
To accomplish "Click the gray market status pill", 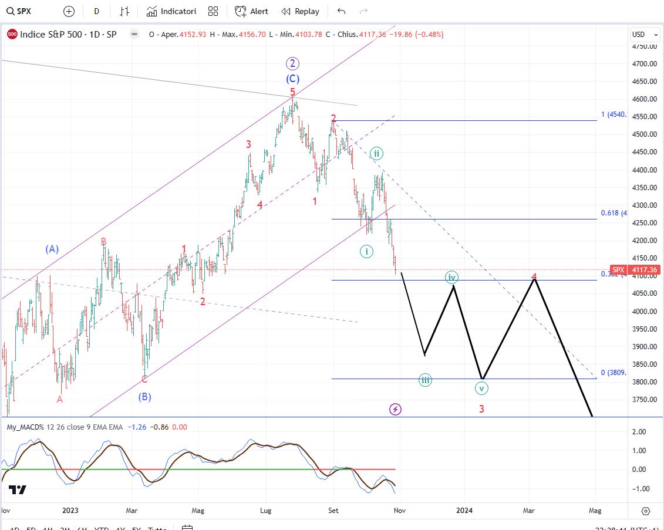I will (134, 34).
